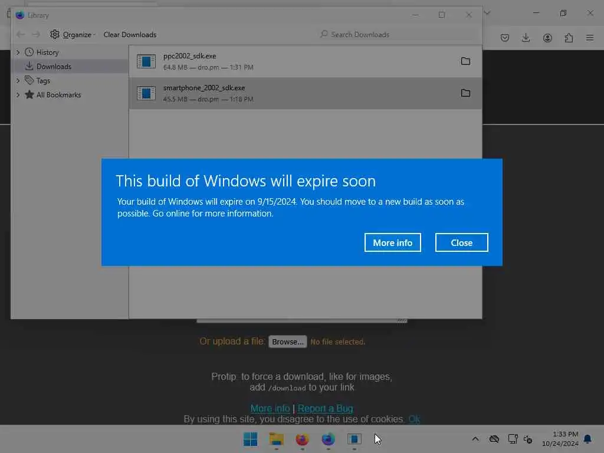Open the browser hamburger menu

pyautogui.click(x=590, y=38)
